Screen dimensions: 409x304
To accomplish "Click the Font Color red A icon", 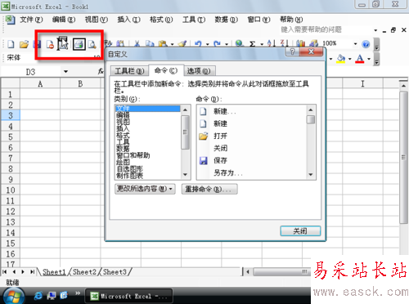I will pyautogui.click(x=360, y=59).
